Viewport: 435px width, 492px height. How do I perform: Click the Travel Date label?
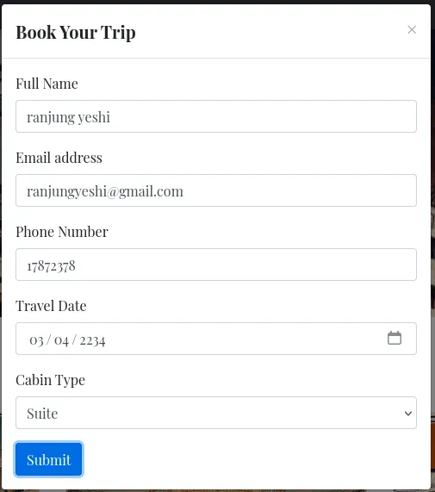click(x=51, y=306)
